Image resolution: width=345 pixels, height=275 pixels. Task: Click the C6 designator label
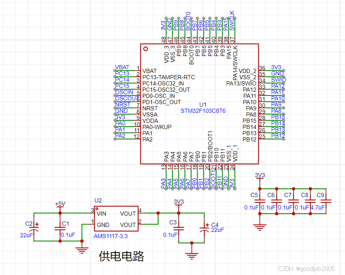(x=271, y=195)
